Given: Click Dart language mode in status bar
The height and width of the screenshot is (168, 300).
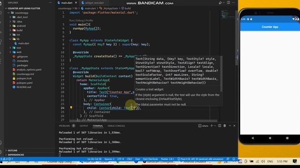Looking at the screenshot, I should coord(137,159).
